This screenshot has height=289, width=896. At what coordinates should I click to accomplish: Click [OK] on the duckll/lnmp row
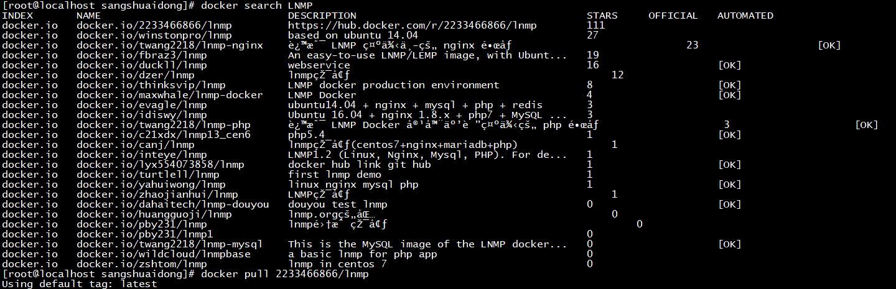[x=729, y=65]
